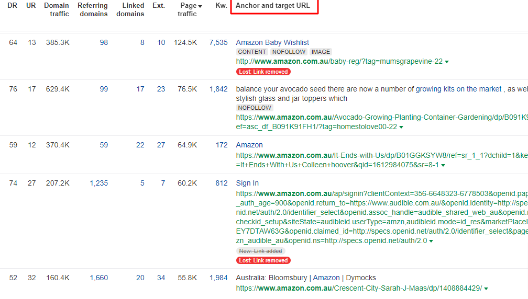This screenshot has width=528, height=299.
Task: Click external links value 23
Action: 161,89
